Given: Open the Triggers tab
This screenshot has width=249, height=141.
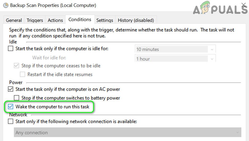Looking at the screenshot, I should 35,20.
